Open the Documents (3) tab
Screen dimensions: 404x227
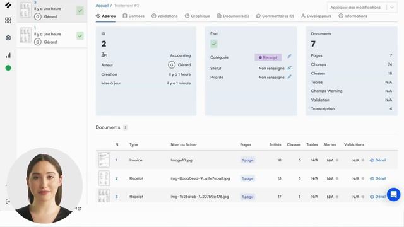(x=233, y=16)
